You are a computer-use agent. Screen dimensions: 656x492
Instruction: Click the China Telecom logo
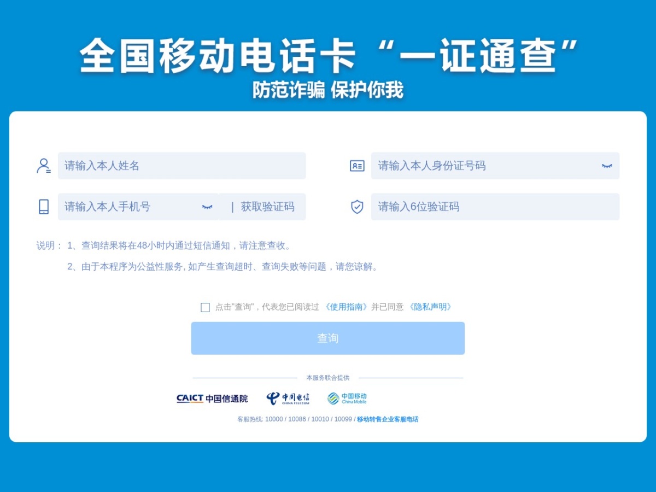coord(288,399)
